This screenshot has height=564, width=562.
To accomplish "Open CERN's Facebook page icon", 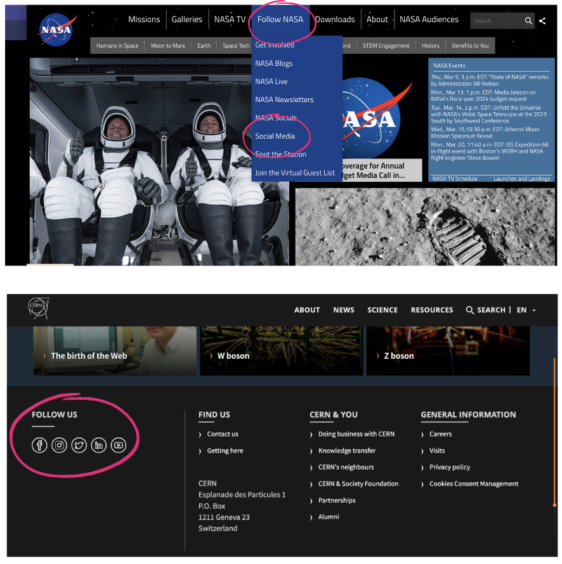I will coord(39,445).
